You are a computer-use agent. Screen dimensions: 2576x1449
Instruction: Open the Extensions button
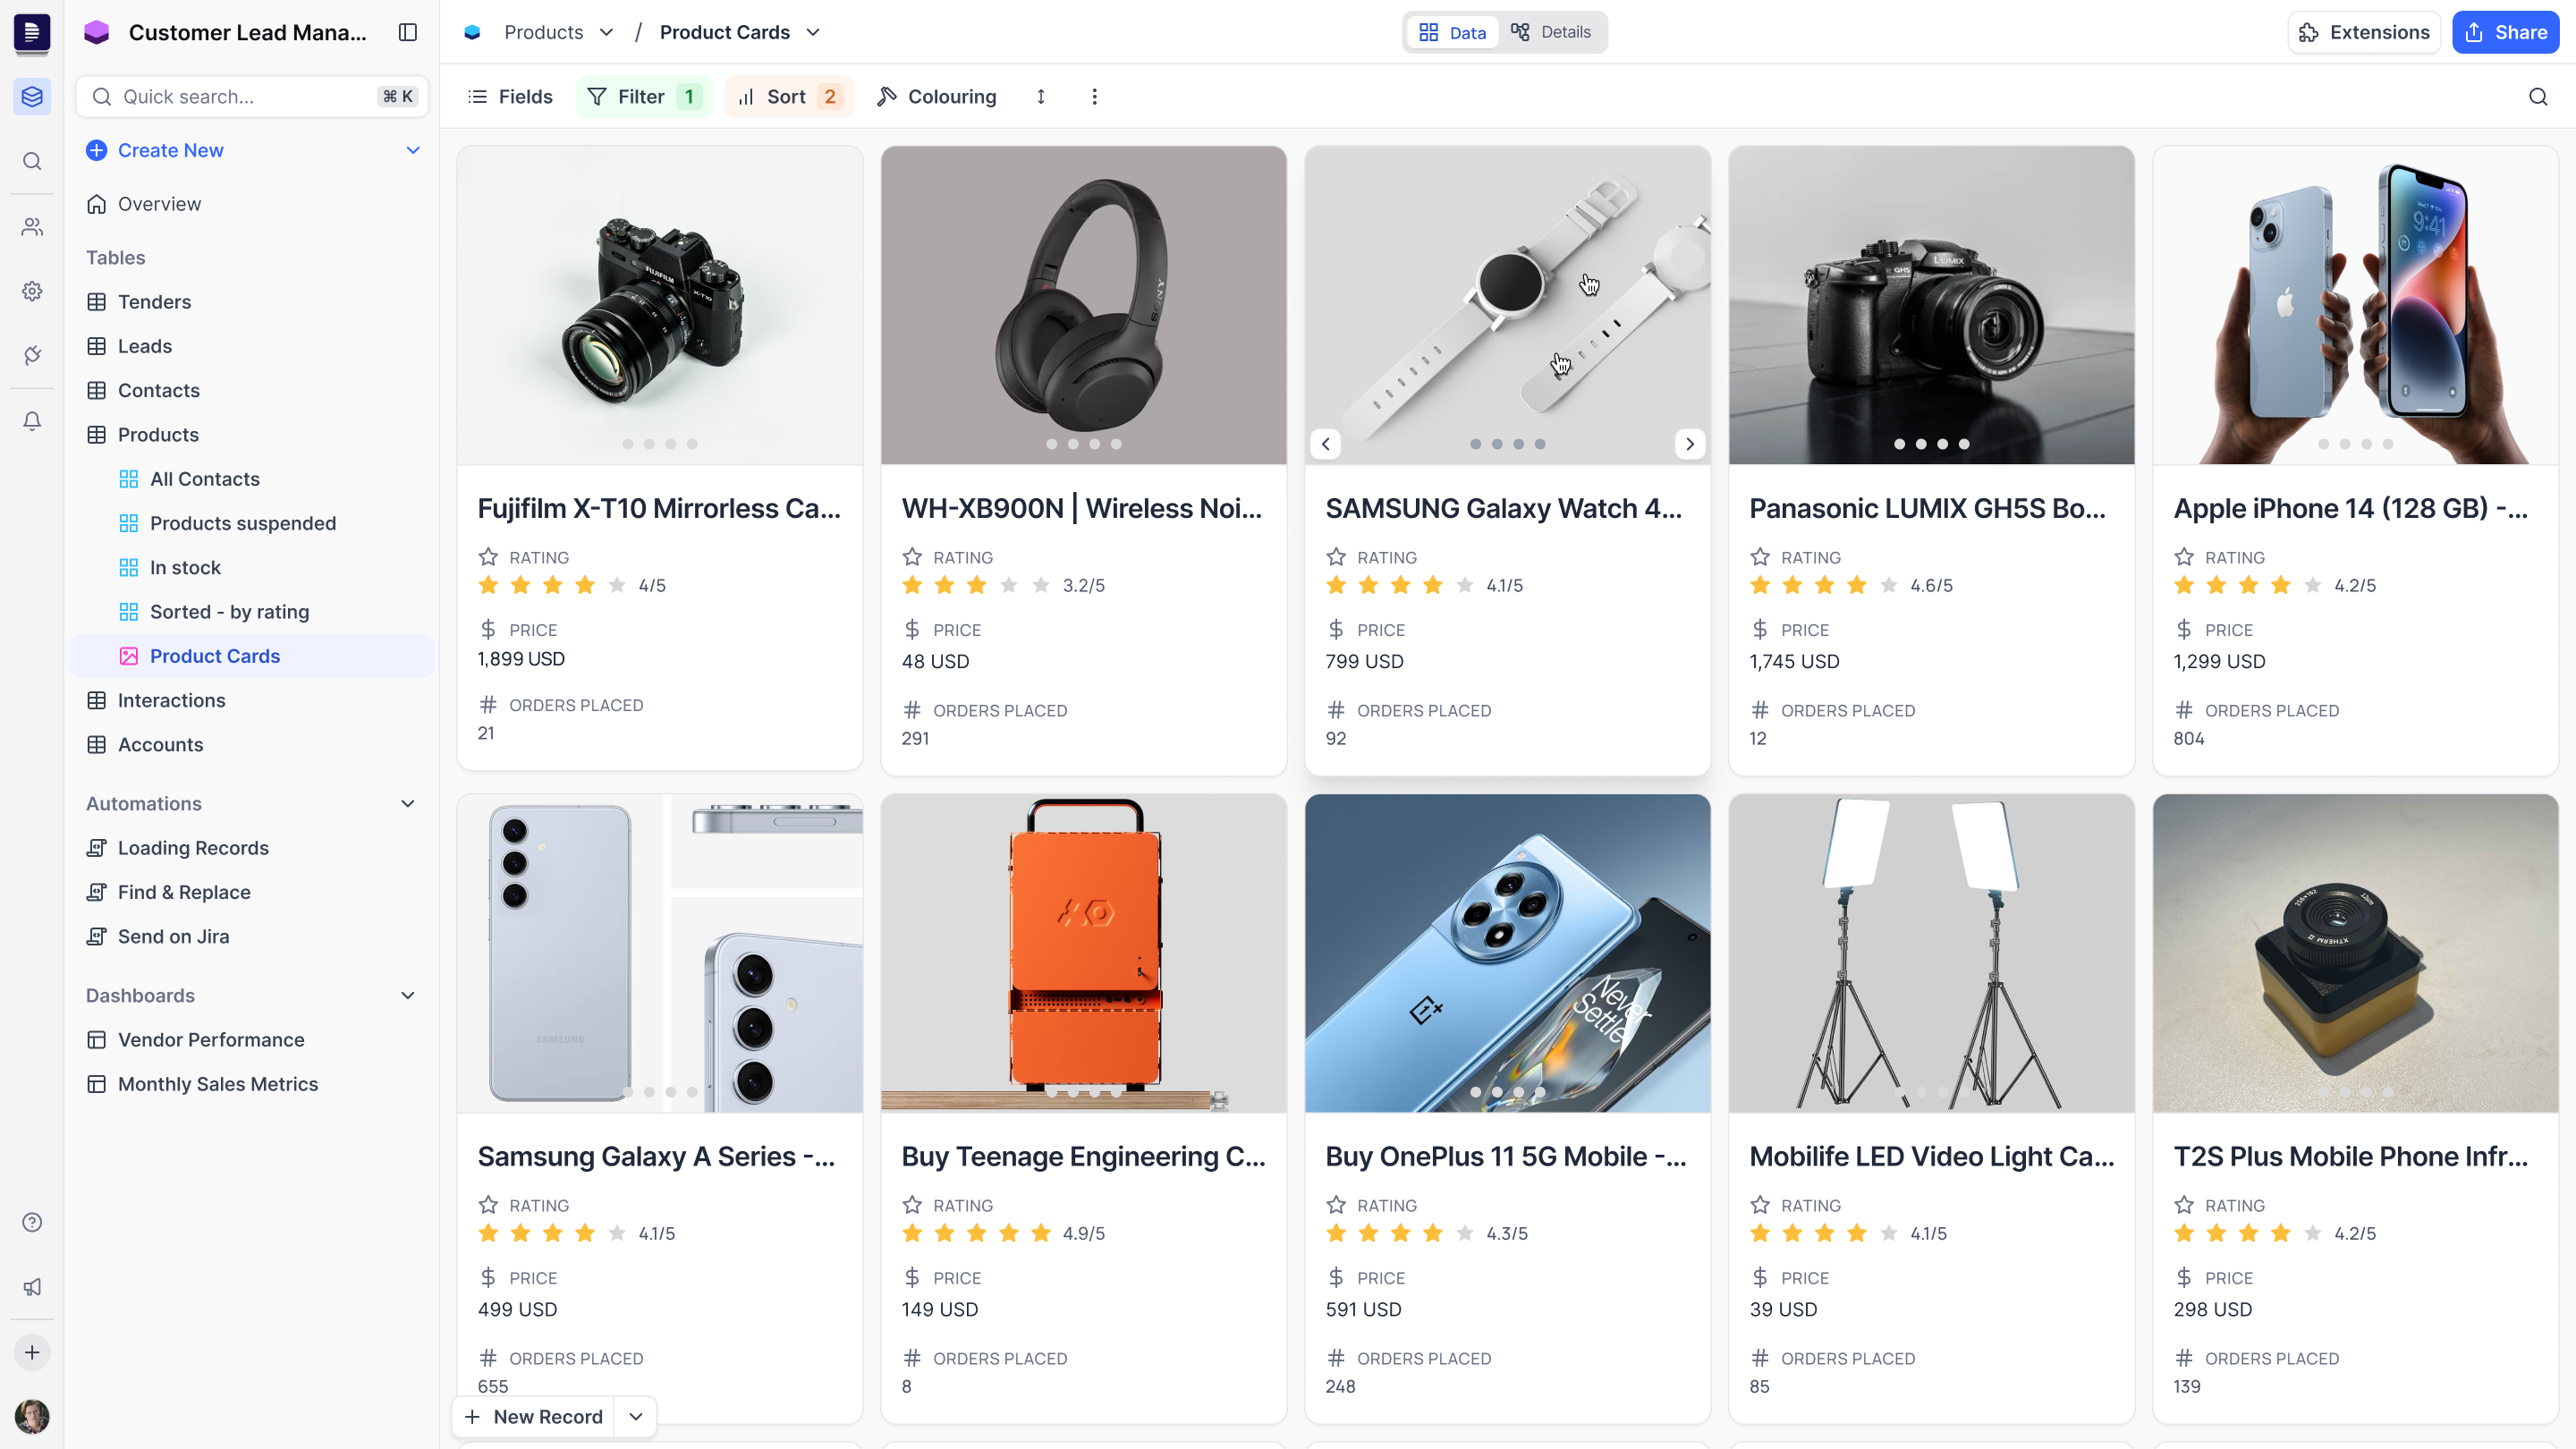click(2364, 32)
